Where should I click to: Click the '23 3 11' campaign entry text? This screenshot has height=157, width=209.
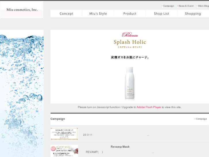tap(88, 135)
